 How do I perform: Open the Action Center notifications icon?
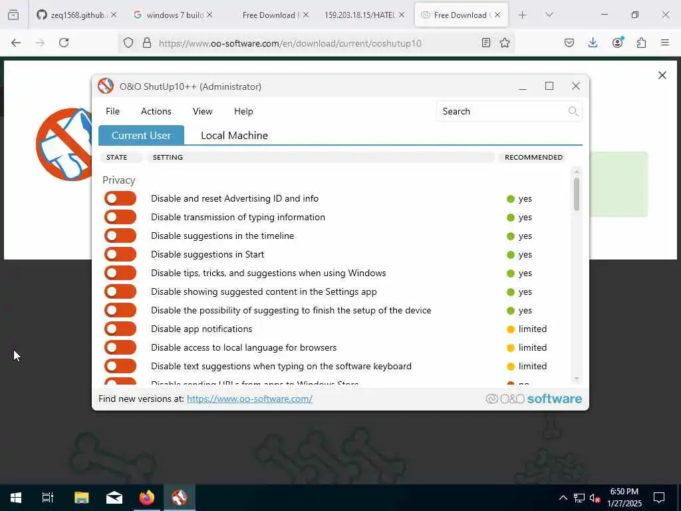(659, 498)
